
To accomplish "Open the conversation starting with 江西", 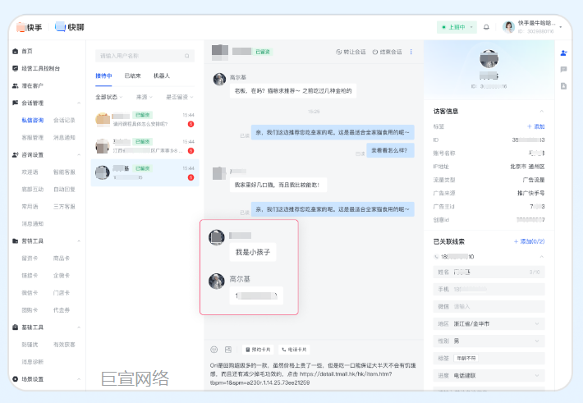I will click(x=145, y=146).
